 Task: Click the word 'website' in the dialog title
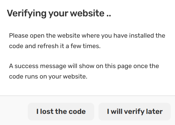pyautogui.click(x=87, y=13)
